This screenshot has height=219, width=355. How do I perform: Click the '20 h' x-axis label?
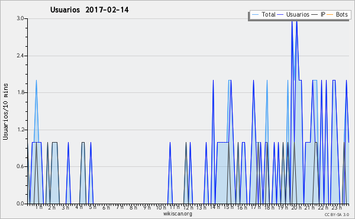(x=296, y=207)
